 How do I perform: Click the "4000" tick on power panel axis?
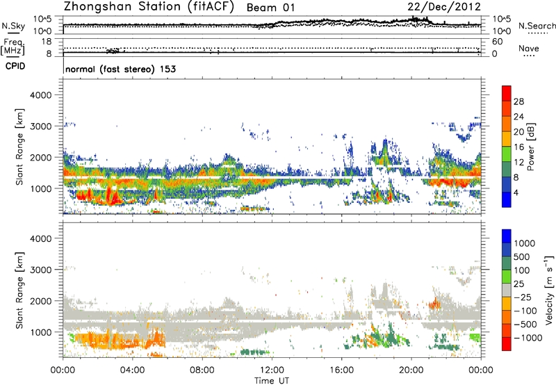click(40, 95)
